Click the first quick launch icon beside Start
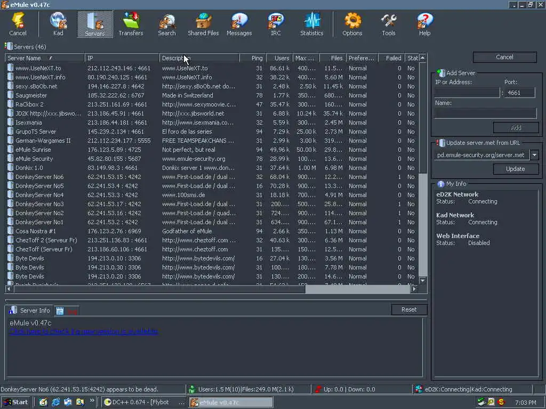The height and width of the screenshot is (409, 546). tap(43, 402)
